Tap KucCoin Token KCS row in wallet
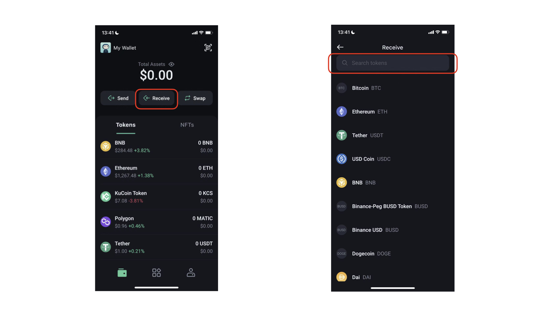This screenshot has width=559, height=314. tap(156, 196)
